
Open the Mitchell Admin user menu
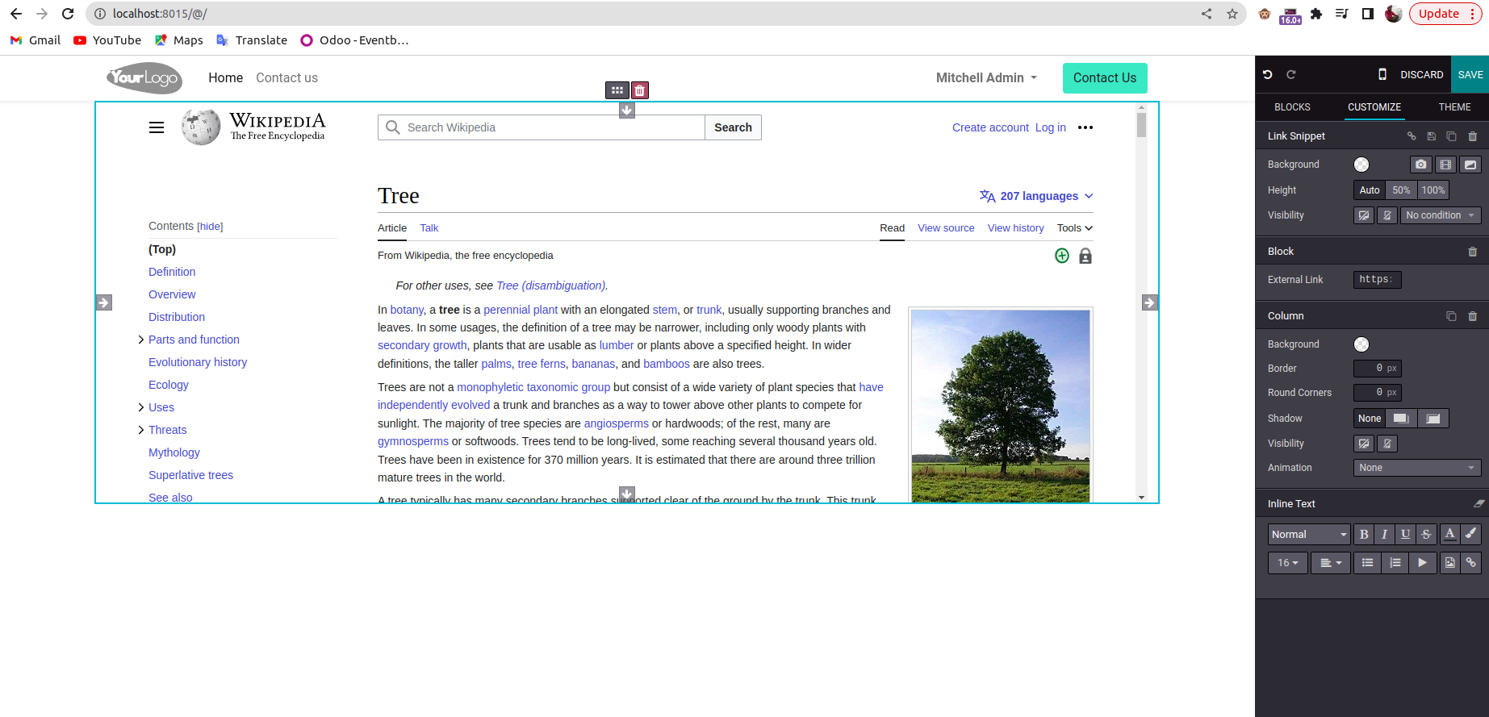tap(986, 77)
